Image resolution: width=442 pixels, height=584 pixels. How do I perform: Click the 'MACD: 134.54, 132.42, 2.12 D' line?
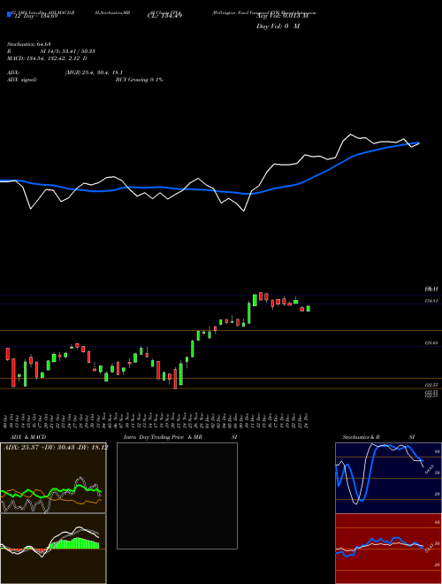tap(47, 58)
